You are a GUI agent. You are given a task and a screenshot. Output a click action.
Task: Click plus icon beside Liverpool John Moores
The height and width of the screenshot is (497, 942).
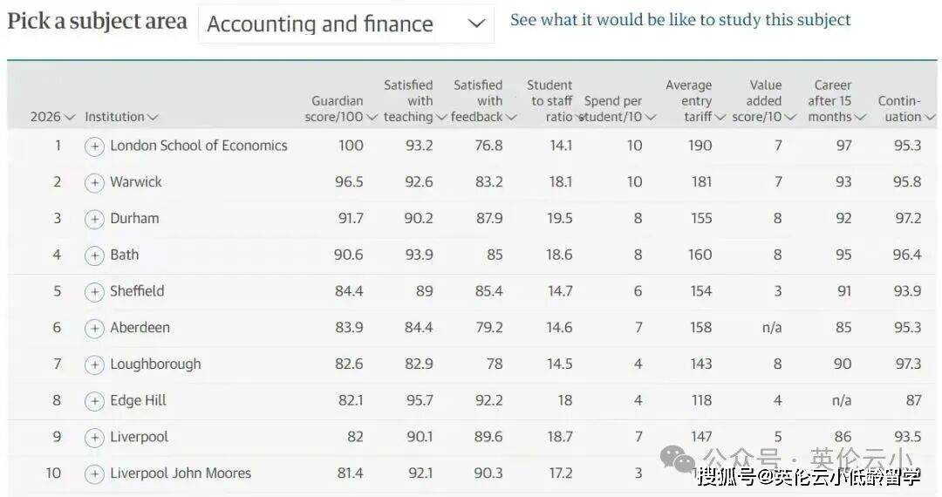94,474
